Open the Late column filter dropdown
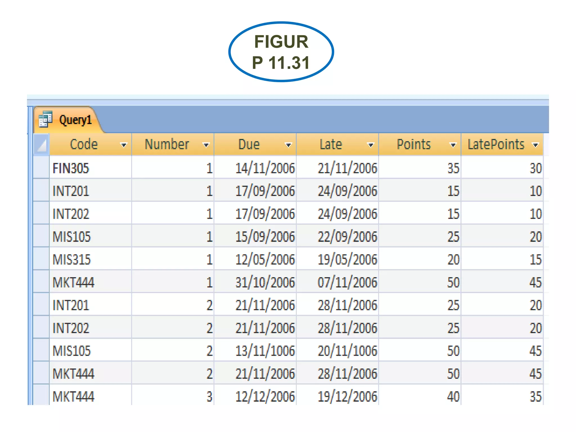This screenshot has width=576, height=432. pyautogui.click(x=371, y=145)
